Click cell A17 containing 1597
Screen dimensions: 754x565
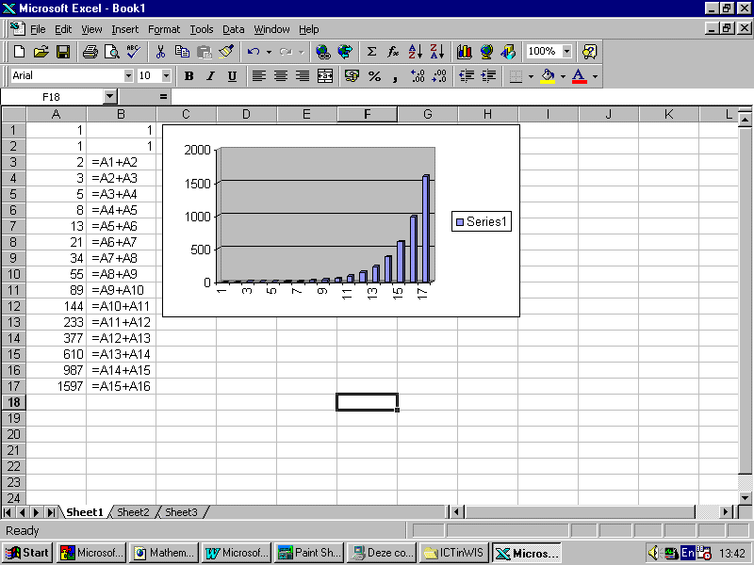[57, 386]
